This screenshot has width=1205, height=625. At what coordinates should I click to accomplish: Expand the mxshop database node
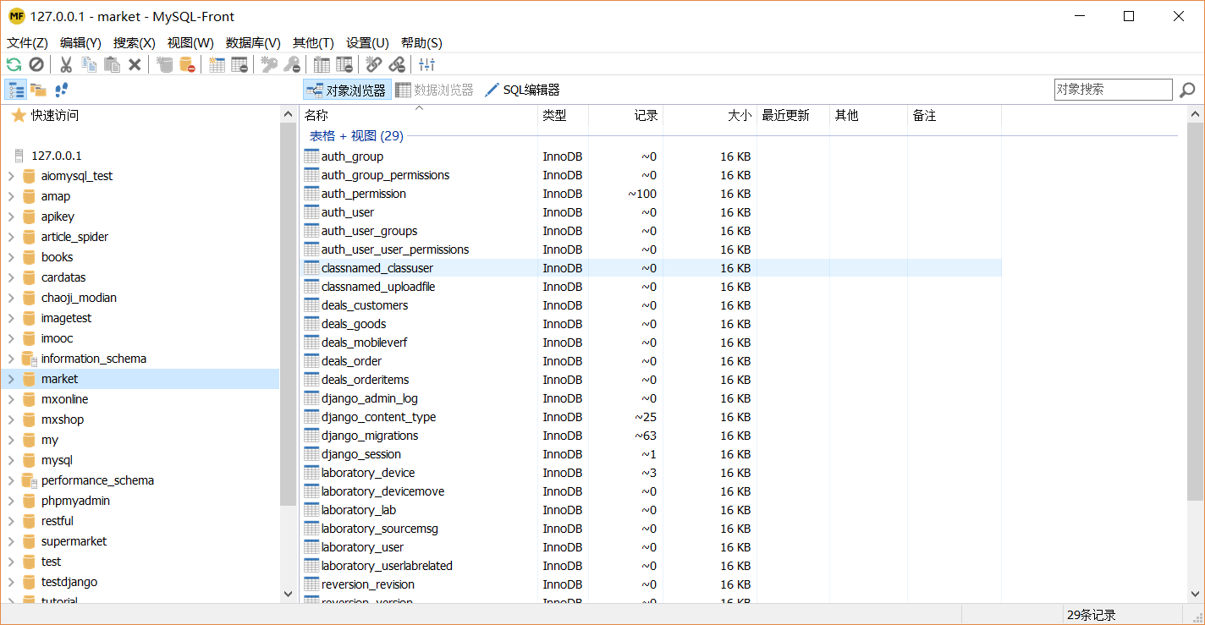coord(11,419)
